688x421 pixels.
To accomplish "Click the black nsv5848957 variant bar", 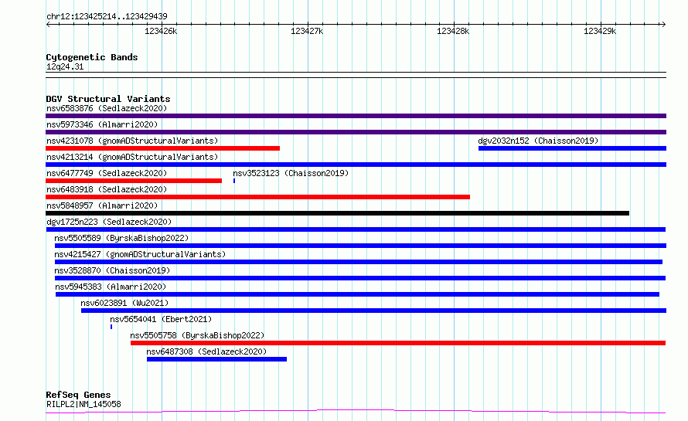I will (337, 213).
